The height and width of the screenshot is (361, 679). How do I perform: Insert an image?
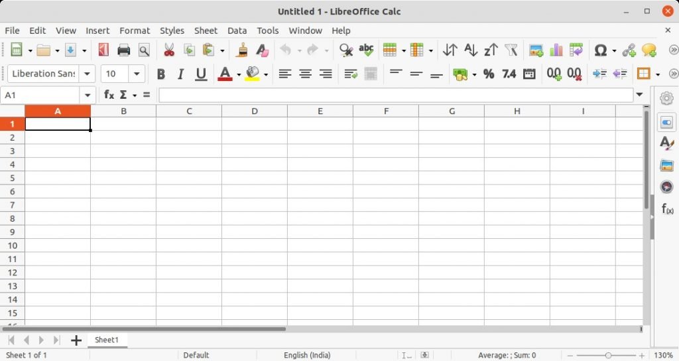(x=536, y=50)
